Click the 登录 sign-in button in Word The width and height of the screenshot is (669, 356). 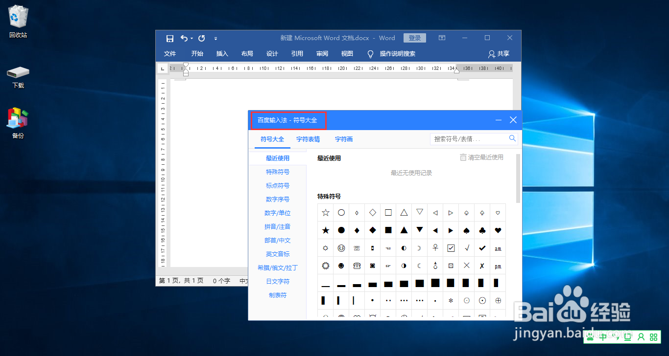click(x=415, y=38)
